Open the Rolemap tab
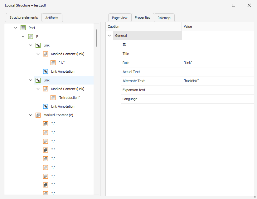 point(164,18)
